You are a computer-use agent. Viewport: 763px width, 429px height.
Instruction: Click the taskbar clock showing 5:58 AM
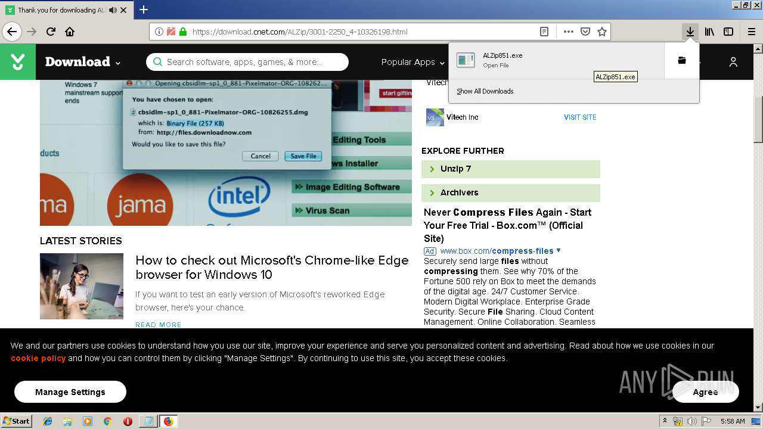[733, 421]
